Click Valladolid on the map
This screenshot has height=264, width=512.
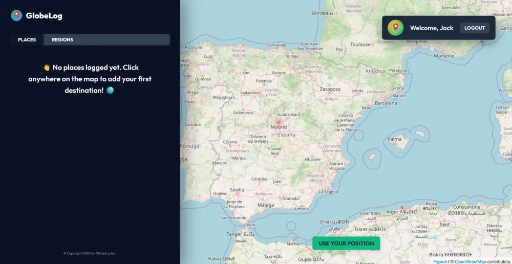coord(249,93)
